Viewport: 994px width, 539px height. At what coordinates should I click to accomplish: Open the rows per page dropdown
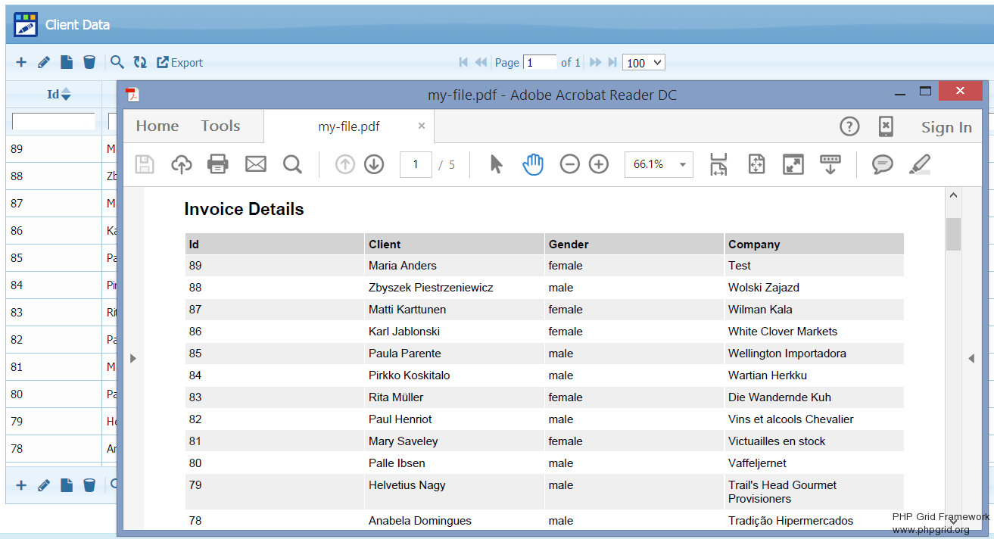point(643,63)
